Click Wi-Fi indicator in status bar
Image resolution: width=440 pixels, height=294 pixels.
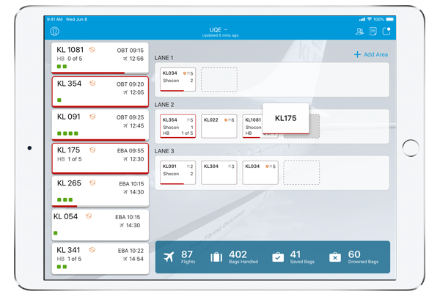pyautogui.click(x=370, y=19)
